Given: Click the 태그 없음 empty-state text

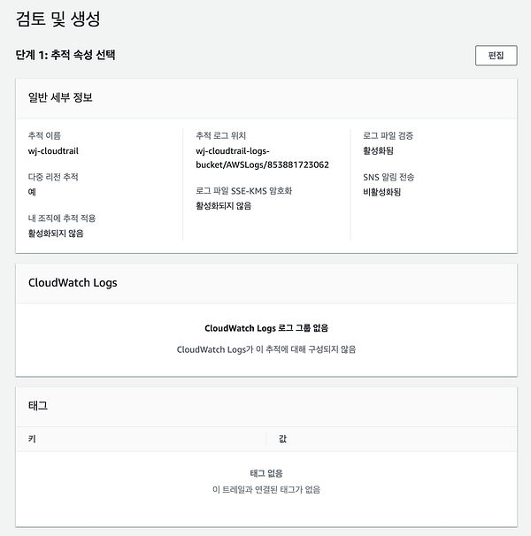Looking at the screenshot, I should pyautogui.click(x=266, y=473).
